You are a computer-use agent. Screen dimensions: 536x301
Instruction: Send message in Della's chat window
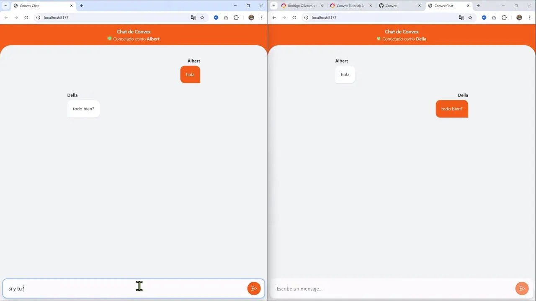[x=522, y=288]
